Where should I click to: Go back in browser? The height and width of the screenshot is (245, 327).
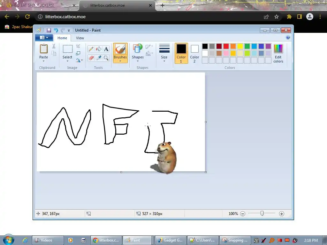[x=7, y=17]
